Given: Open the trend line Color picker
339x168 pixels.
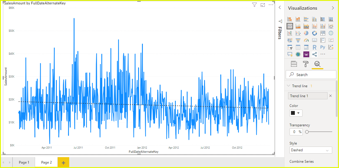Looking at the screenshot, I should 296,113.
